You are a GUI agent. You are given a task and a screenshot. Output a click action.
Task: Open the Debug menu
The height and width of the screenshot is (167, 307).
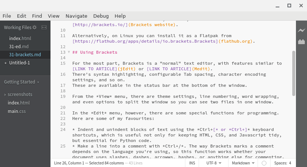pyautogui.click(x=101, y=16)
